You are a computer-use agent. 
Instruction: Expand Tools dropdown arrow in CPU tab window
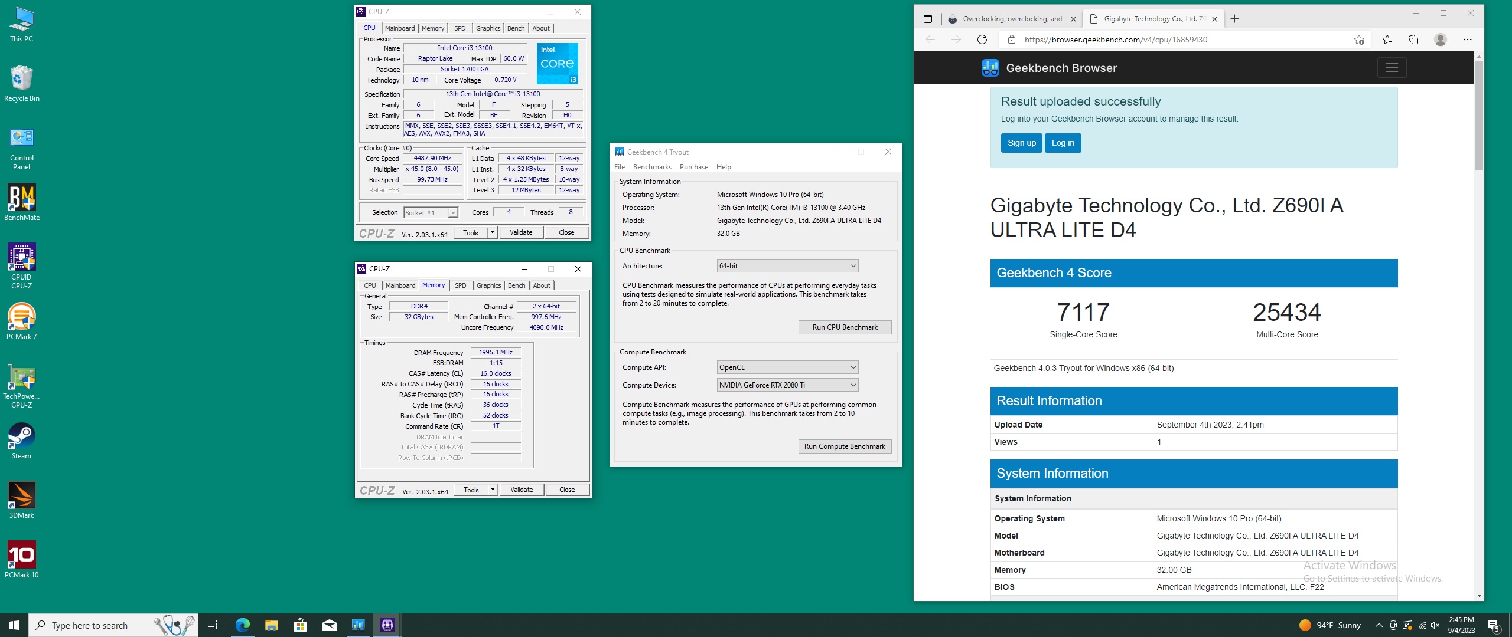(492, 232)
